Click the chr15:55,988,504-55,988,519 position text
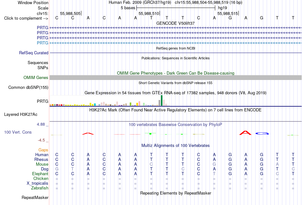The height and width of the screenshot is (205, 302). click(202, 3)
